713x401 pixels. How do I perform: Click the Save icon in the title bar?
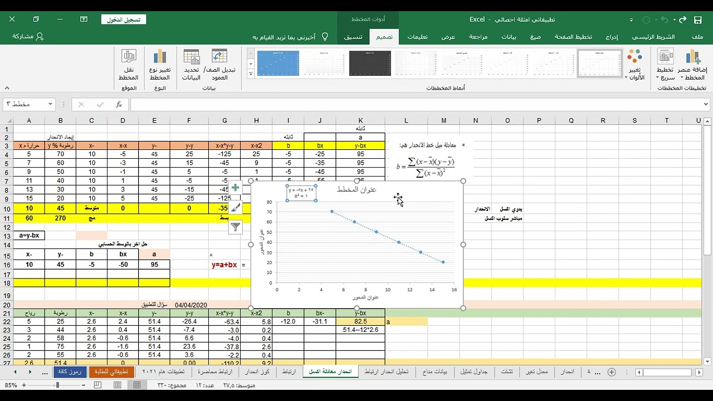tap(697, 19)
